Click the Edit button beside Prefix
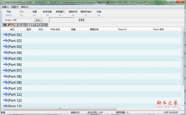The width and height of the screenshot is (186, 115). click(38, 20)
